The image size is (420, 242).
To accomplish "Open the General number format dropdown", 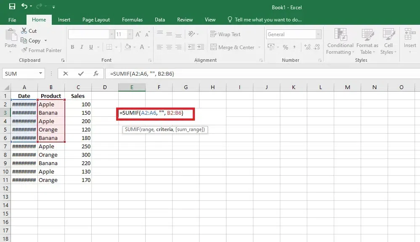I will tap(318, 34).
